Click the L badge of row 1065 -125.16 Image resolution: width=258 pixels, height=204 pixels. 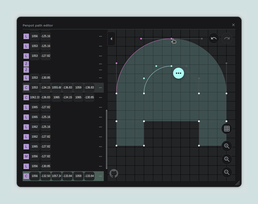point(26,117)
